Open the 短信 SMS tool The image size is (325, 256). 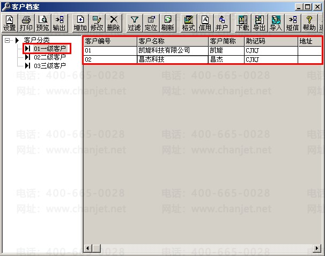pyautogui.click(x=292, y=23)
